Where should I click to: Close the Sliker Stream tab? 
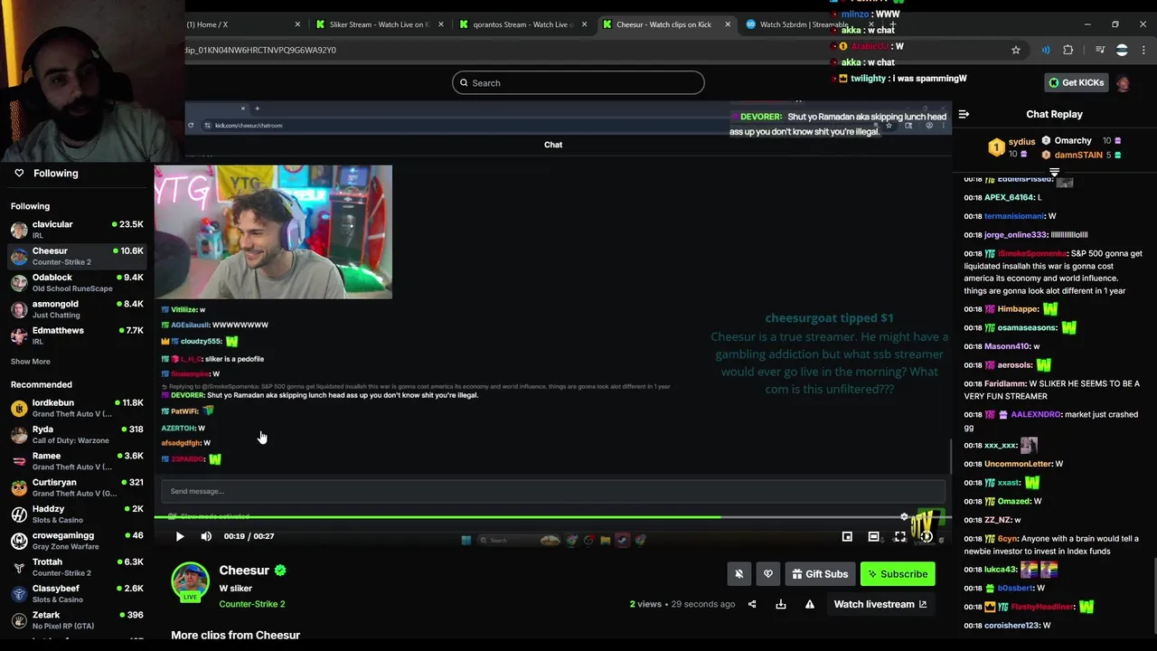pyautogui.click(x=441, y=24)
